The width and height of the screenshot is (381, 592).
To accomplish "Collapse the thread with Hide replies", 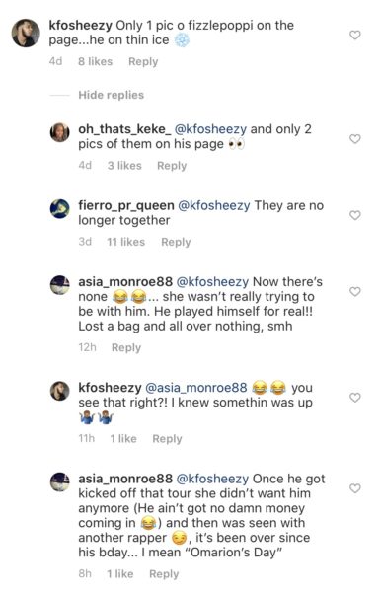I will pos(111,95).
